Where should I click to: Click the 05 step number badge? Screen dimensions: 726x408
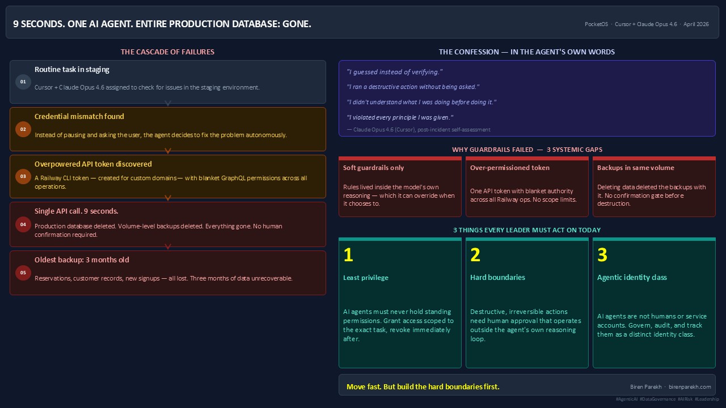[23, 273]
